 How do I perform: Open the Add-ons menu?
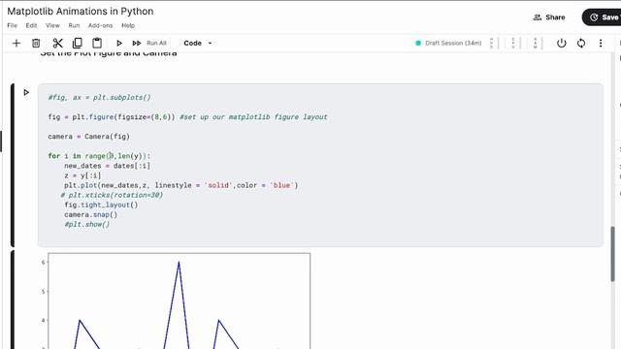(100, 25)
